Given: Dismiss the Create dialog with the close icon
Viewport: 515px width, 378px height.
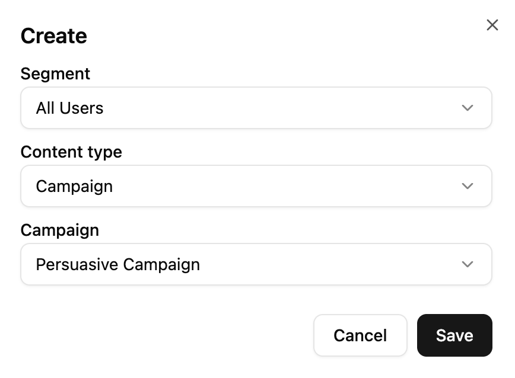Looking at the screenshot, I should coord(492,25).
